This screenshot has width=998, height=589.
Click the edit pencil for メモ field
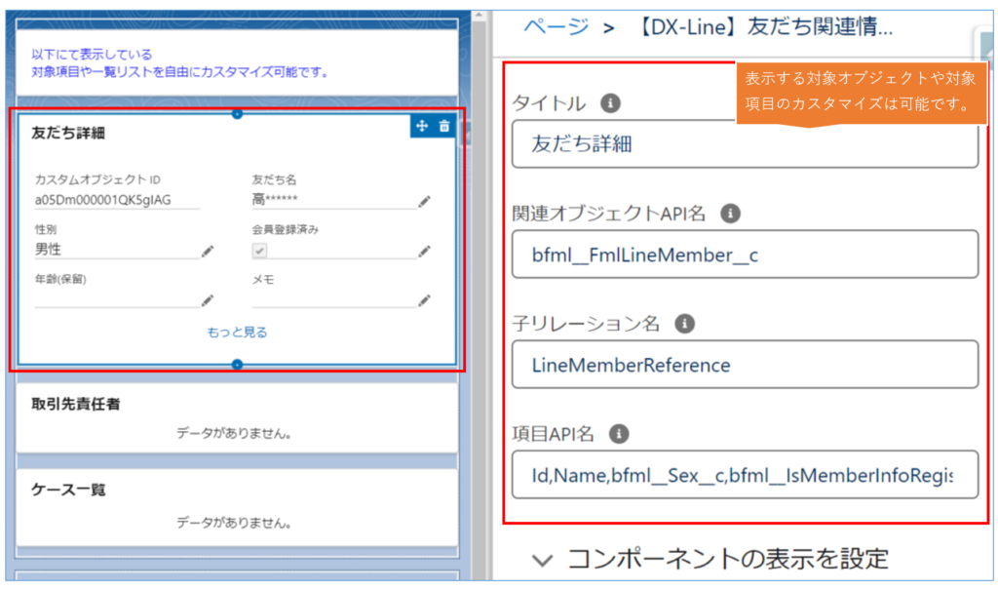(x=424, y=300)
